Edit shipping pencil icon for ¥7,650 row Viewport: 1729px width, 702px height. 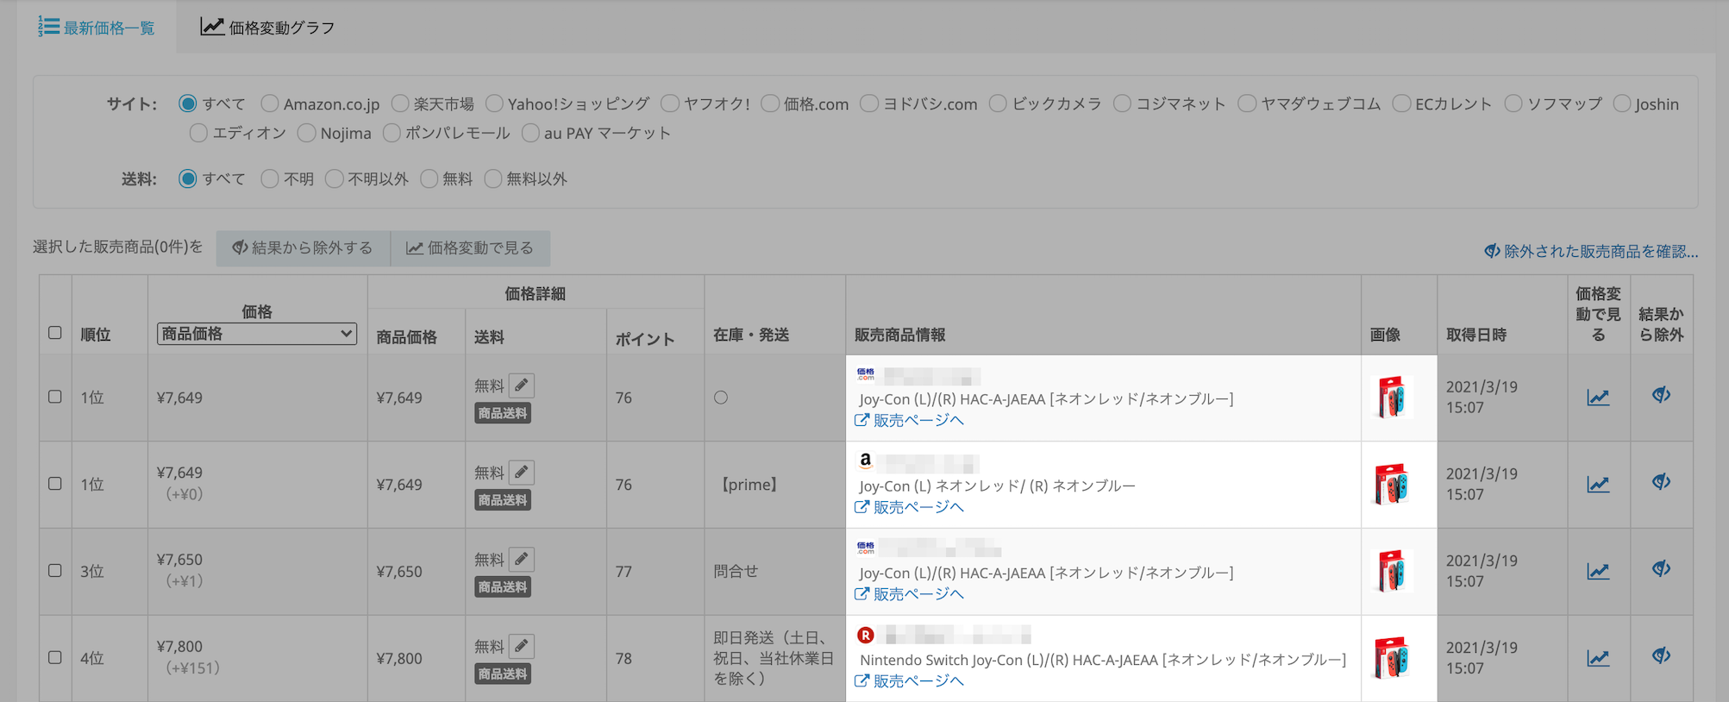(521, 559)
